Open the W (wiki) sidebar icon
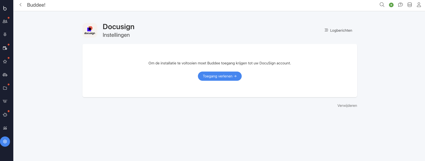 pos(5,101)
